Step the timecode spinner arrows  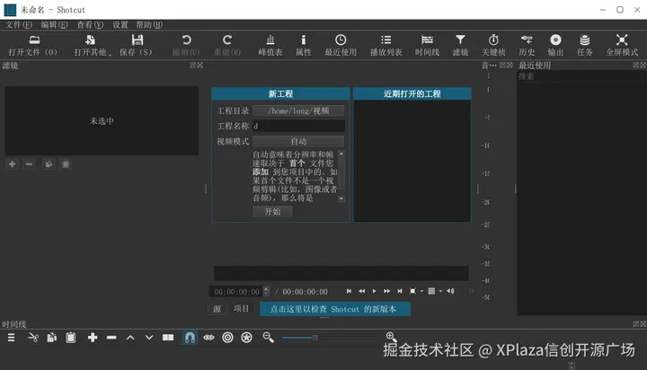[266, 292]
